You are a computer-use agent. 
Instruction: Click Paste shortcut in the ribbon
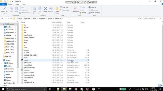(25, 13)
